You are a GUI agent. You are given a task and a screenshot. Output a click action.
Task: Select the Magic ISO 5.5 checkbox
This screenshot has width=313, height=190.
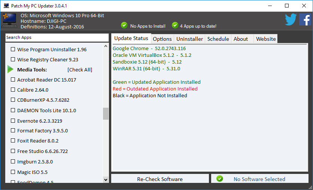(13, 172)
